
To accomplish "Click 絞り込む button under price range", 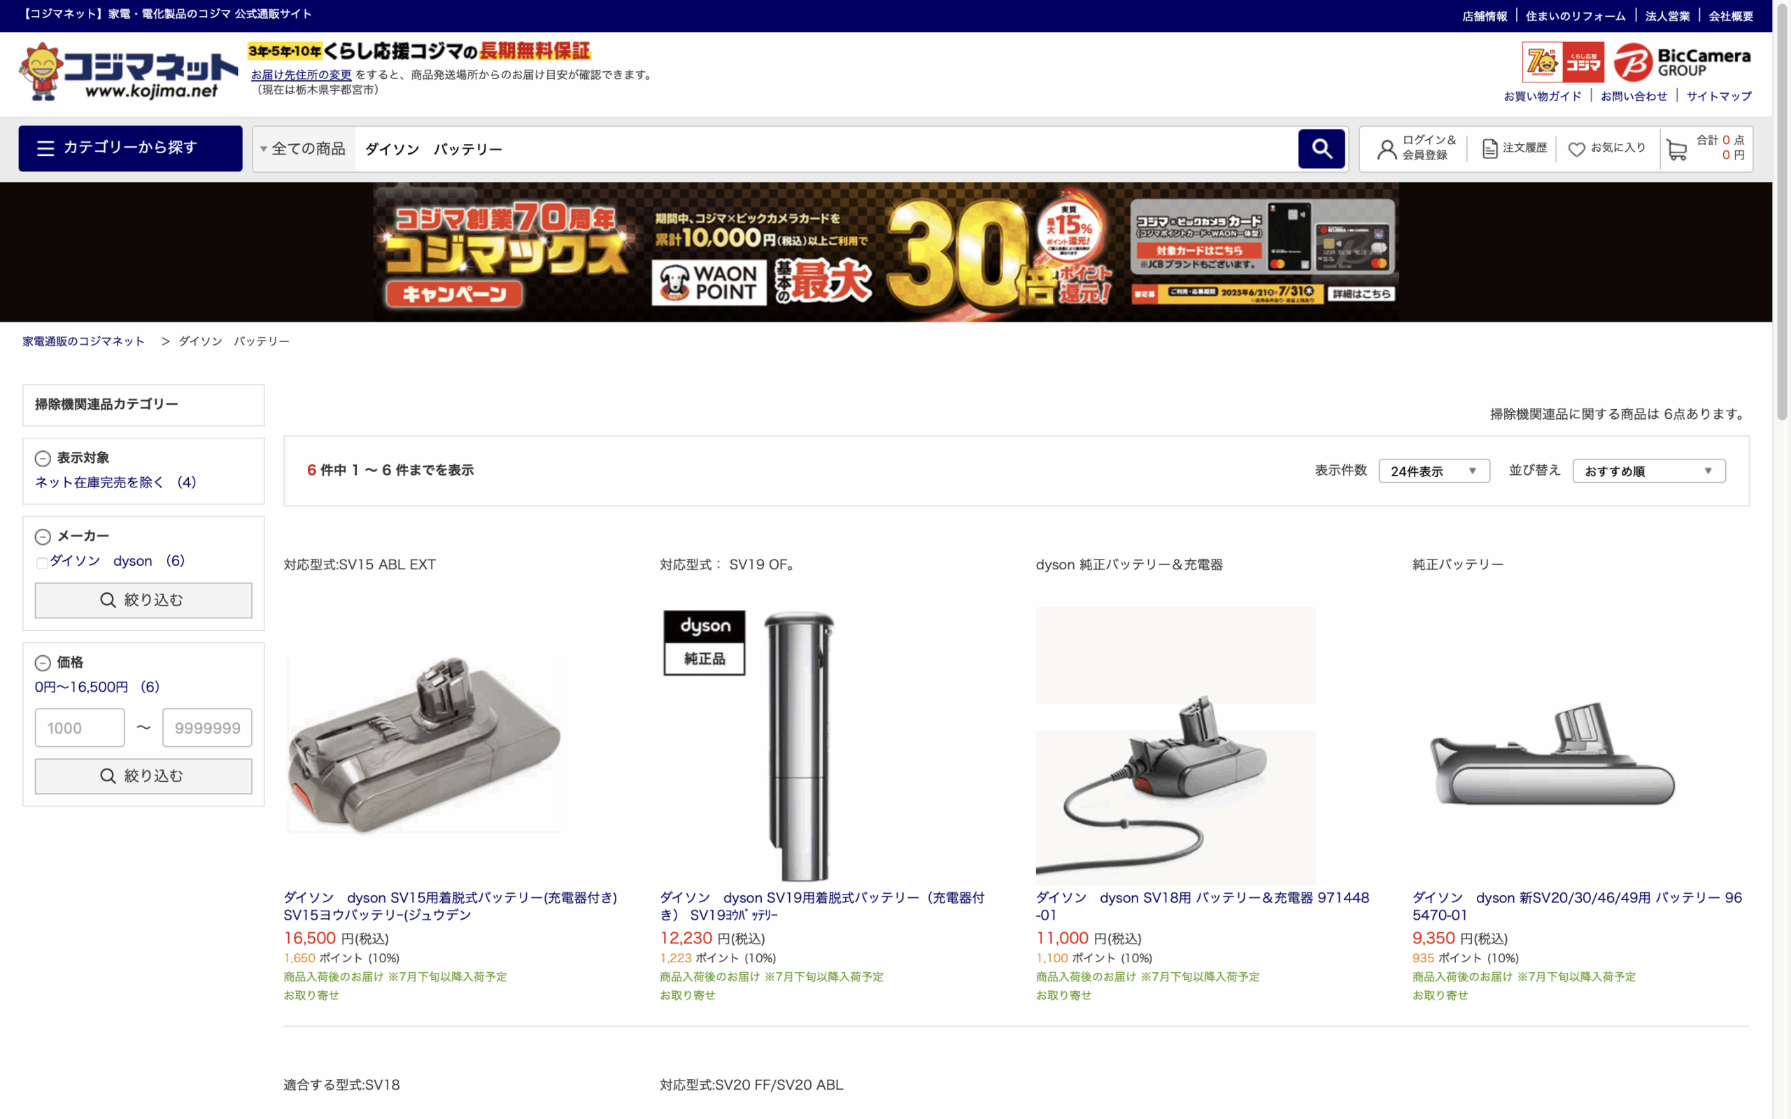I will pyautogui.click(x=143, y=776).
